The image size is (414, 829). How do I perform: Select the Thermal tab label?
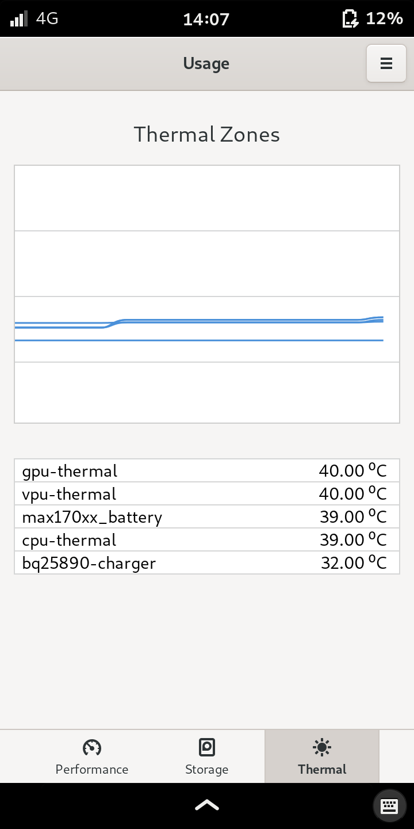point(322,769)
